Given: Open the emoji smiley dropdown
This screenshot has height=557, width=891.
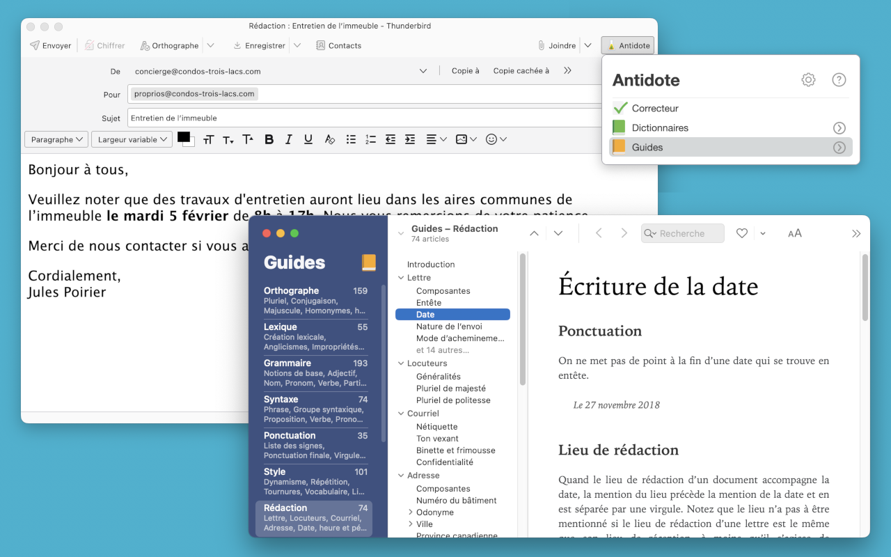Looking at the screenshot, I should click(x=496, y=140).
